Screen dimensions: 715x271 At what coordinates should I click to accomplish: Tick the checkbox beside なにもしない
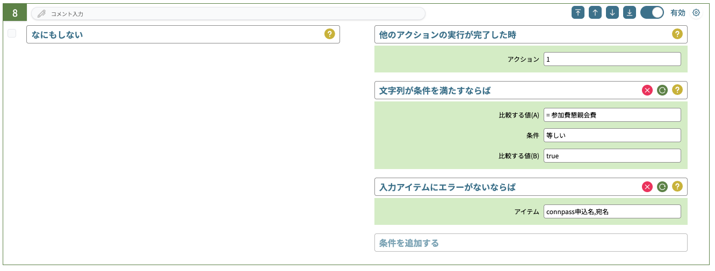pos(12,33)
